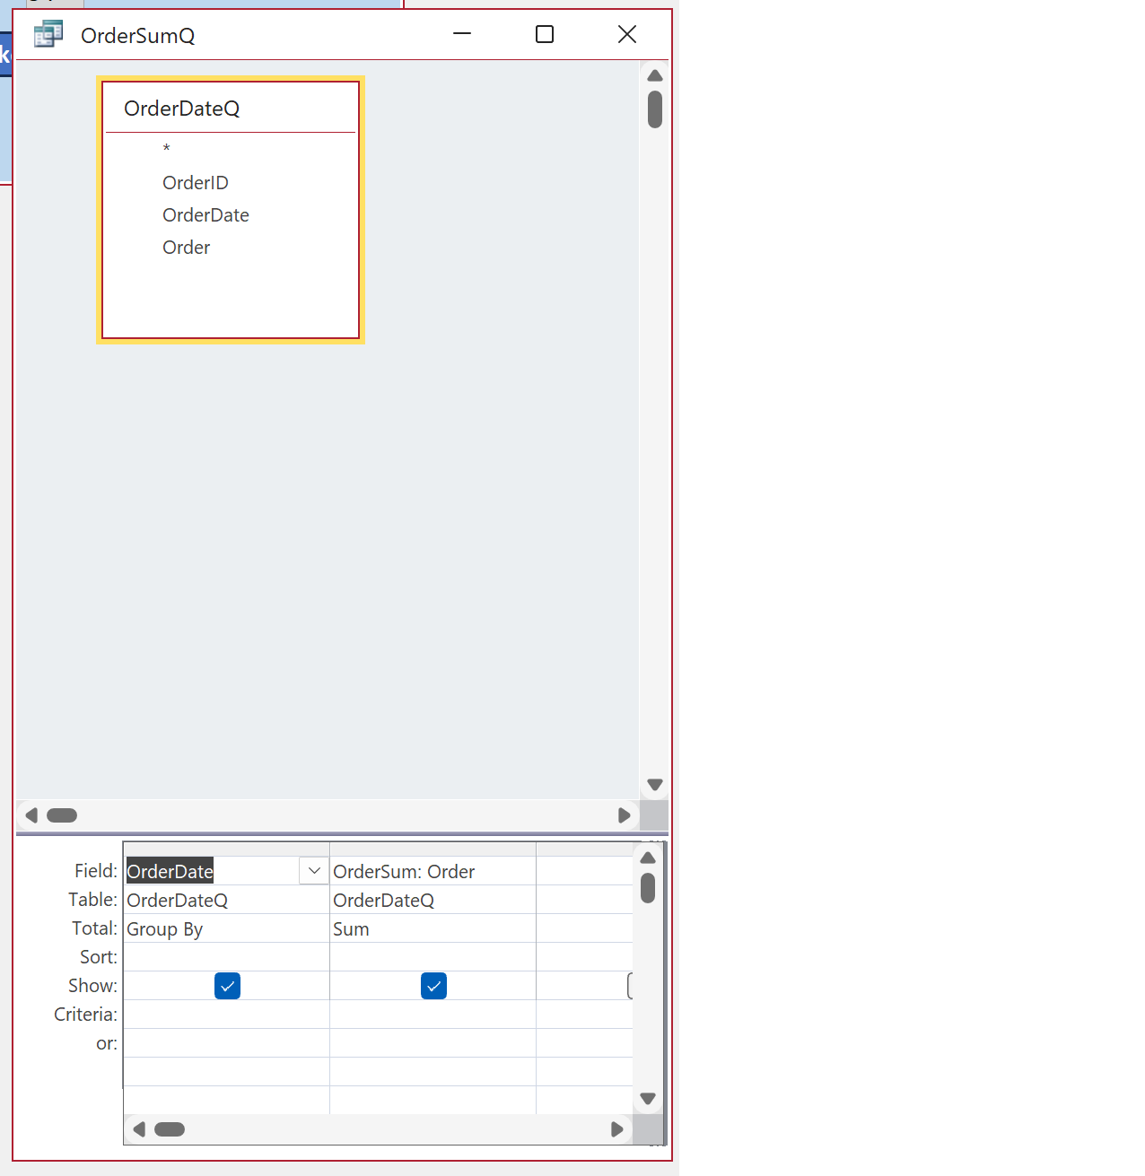Viewport: 1145px width, 1176px height.
Task: Click the right arrow of lower grid scrollbar
Action: coord(617,1129)
